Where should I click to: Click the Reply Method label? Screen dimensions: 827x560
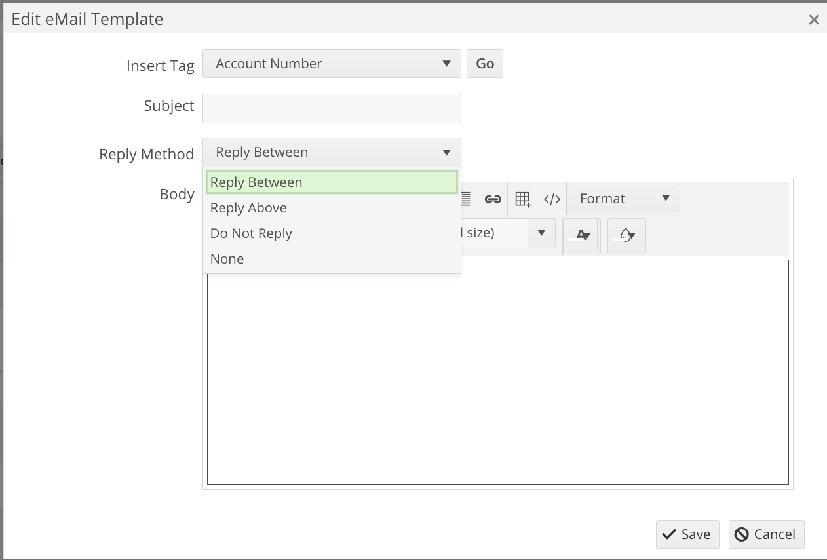147,154
